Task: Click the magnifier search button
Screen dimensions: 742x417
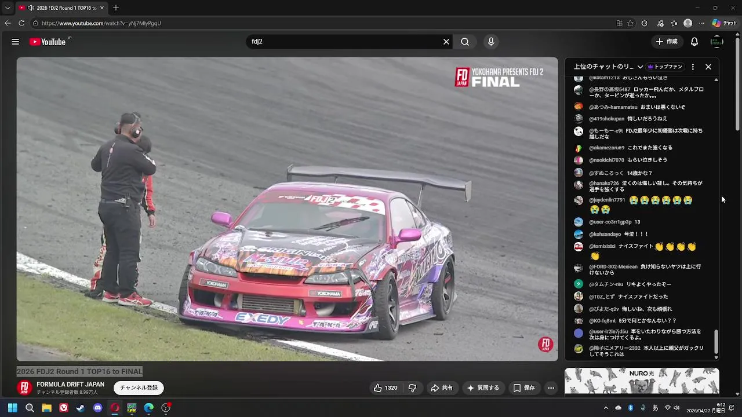Action: [465, 42]
